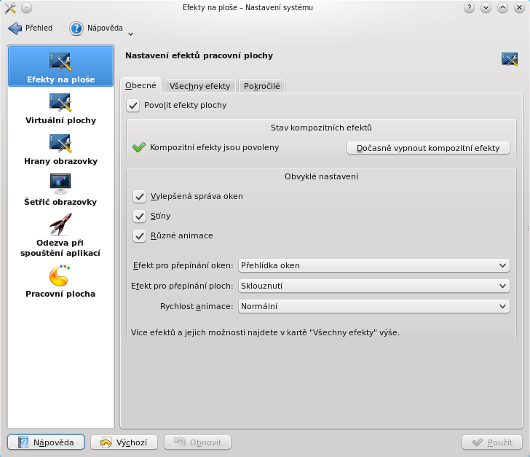Screen dimensions: 530x457
Task: Switch to Obecné tab
Action: (141, 85)
